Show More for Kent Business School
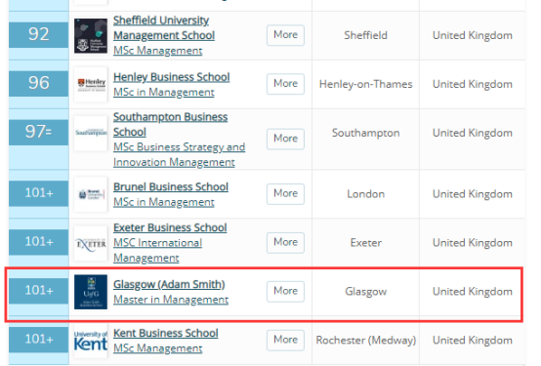The width and height of the screenshot is (541, 366). pyautogui.click(x=285, y=340)
